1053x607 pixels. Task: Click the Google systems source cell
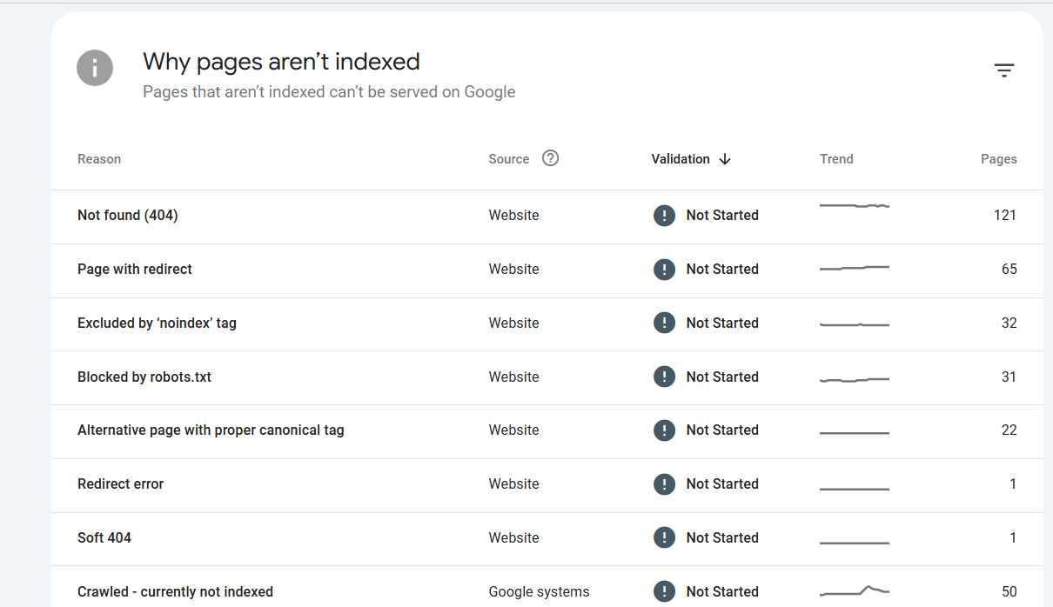coord(539,591)
